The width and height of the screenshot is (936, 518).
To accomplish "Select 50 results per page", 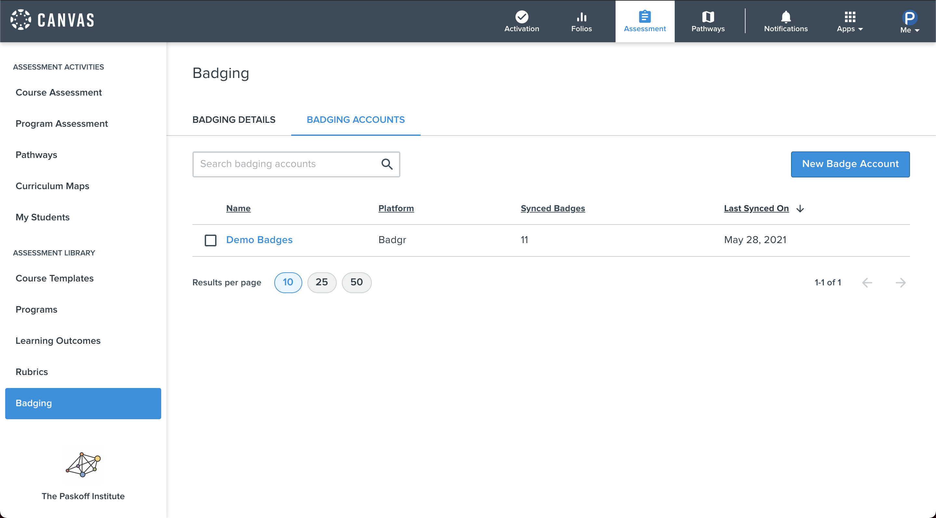I will point(357,282).
